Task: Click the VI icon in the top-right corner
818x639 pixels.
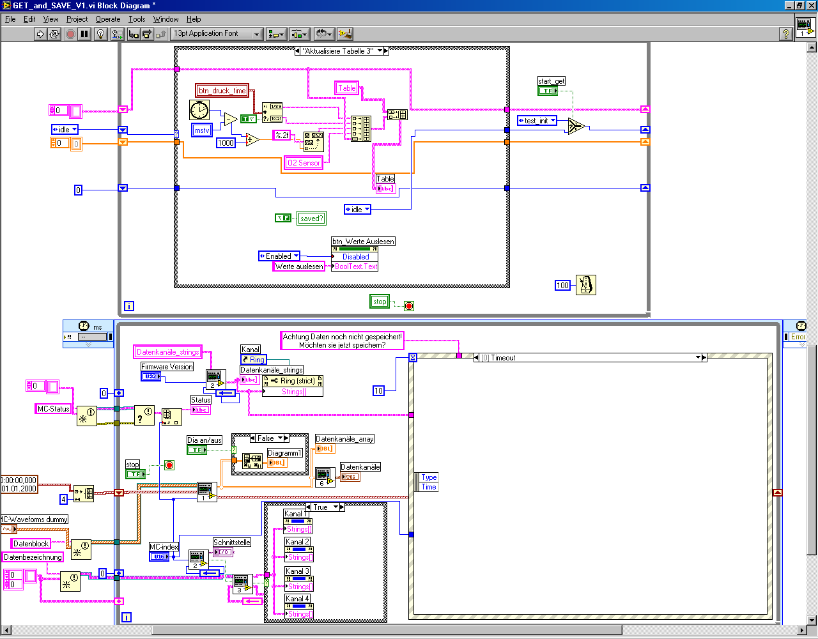Action: [x=805, y=27]
